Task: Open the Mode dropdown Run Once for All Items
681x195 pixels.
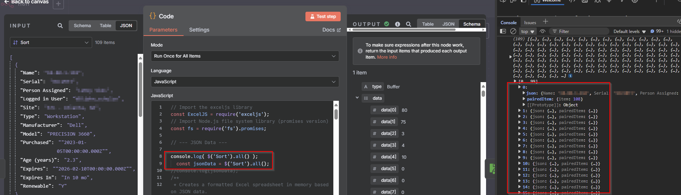Action: [245, 56]
